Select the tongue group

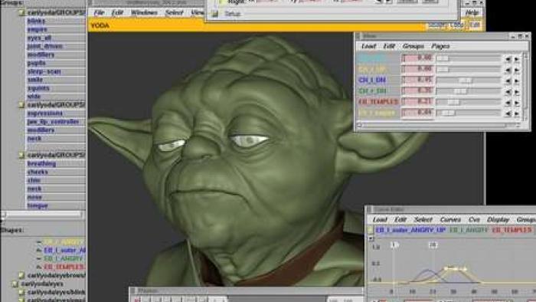click(x=38, y=205)
